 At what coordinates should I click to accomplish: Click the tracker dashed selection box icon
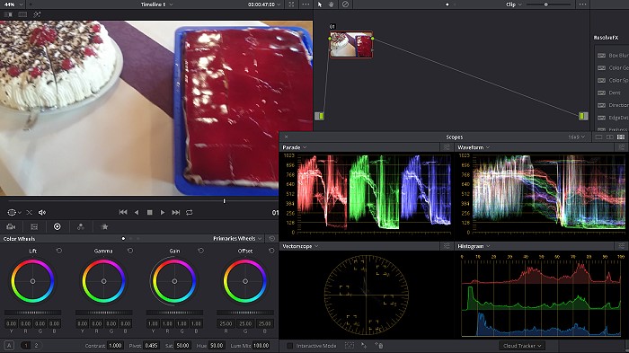350,346
